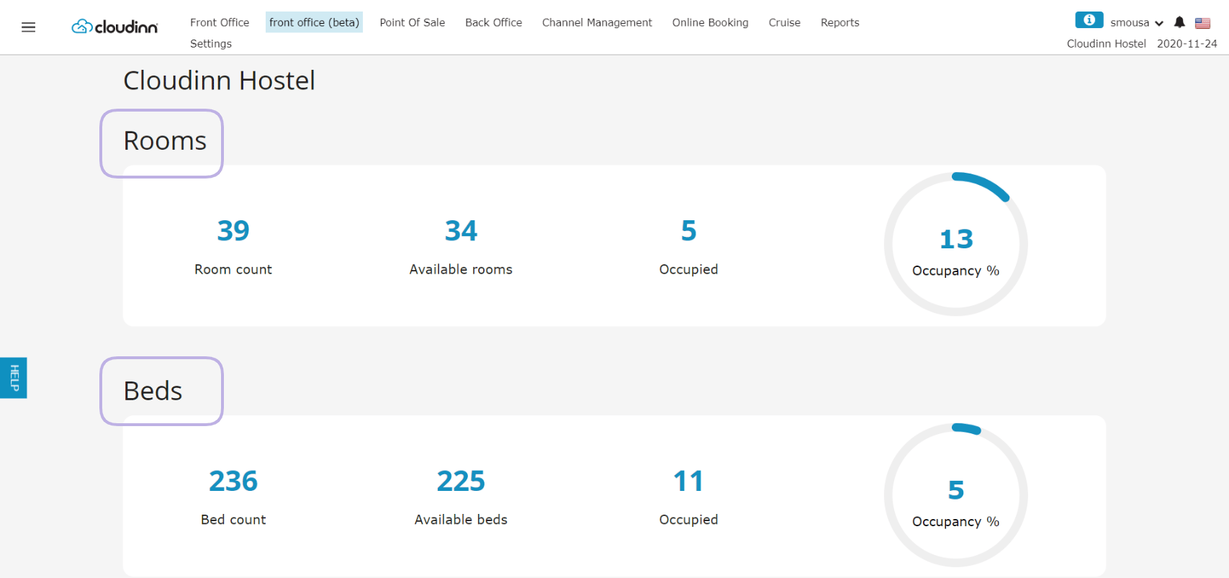
Task: Click the available rooms value 34
Action: point(461,230)
